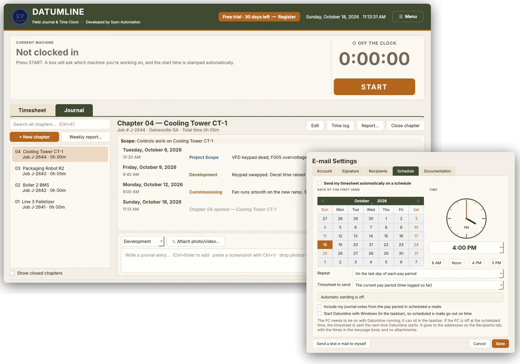Select chapter 02 Boiler 2 BMS
The image size is (520, 364).
pos(60,188)
